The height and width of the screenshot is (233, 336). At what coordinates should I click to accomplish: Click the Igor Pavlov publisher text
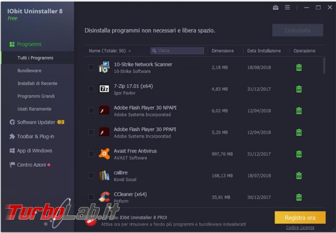(x=125, y=93)
